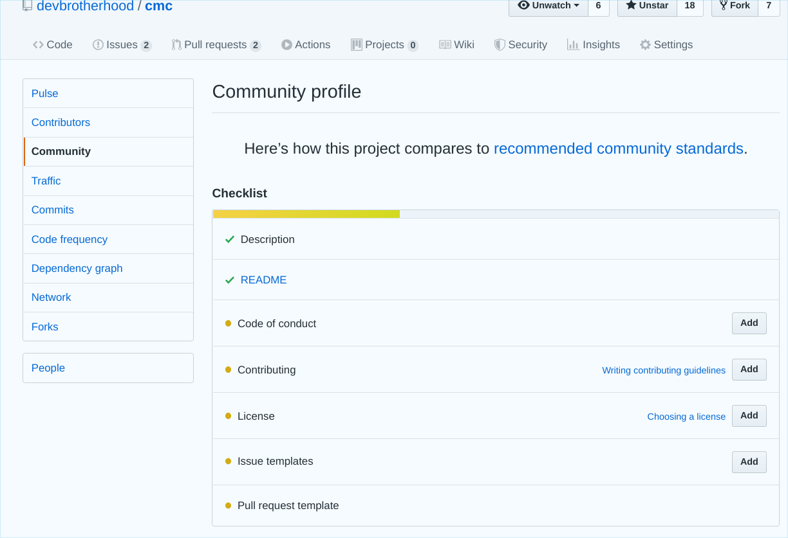Select Network in the sidebar
788x538 pixels.
(108, 298)
